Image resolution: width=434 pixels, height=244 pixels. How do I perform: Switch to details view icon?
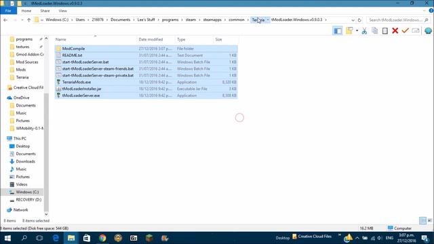[x=422, y=220]
